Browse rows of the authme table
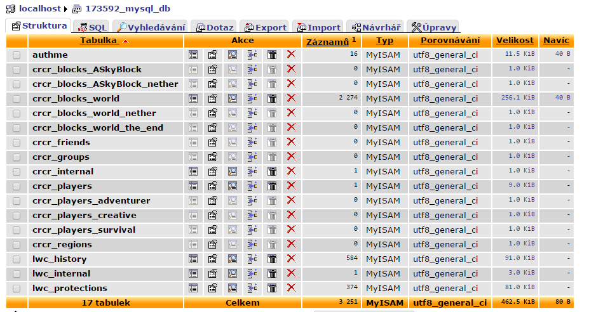The width and height of the screenshot is (589, 312). 193,55
